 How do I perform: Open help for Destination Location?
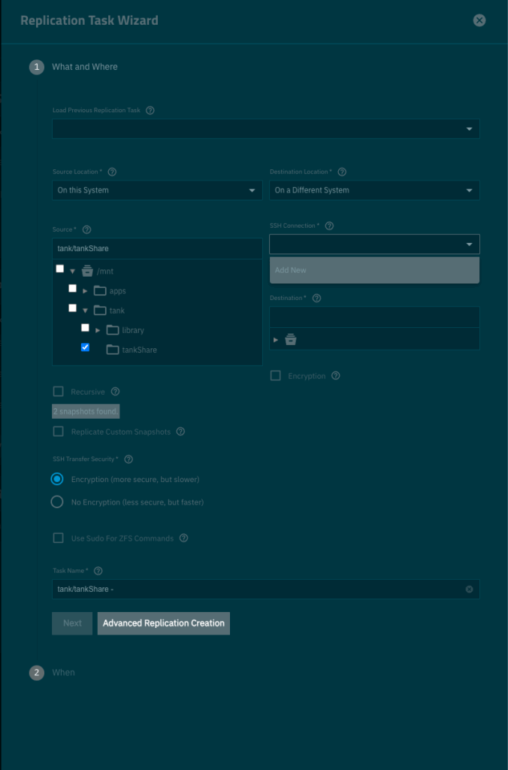coord(342,172)
